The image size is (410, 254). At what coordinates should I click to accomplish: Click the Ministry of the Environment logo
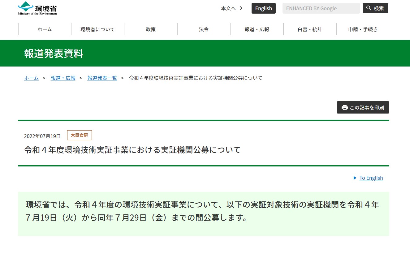(37, 8)
